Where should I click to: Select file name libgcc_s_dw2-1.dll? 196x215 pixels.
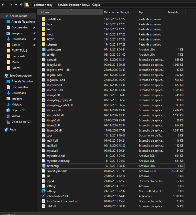click(x=58, y=70)
